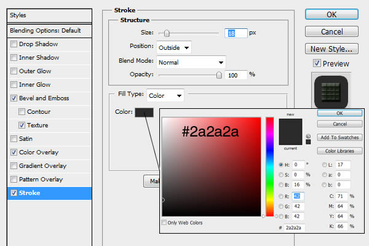
Task: Enable the Drop Shadow checkbox
Action: [14, 44]
